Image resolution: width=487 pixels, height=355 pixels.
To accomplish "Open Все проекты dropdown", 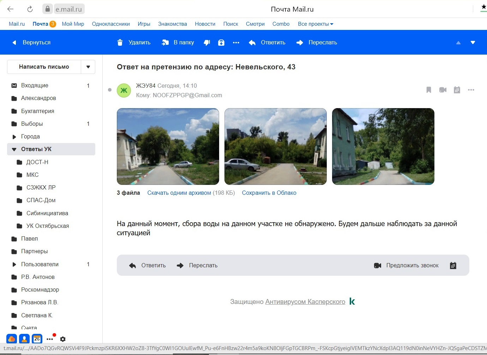I will coord(315,24).
